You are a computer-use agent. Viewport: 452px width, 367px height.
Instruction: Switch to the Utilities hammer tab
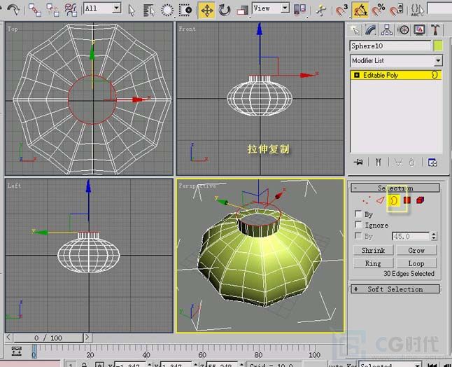435,29
